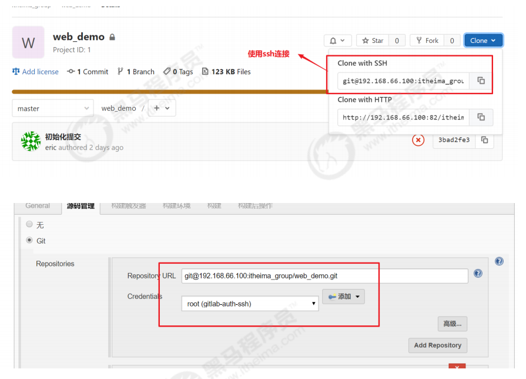Open help icon beside Repository URL
Screen dimensions: 526x379
(478, 274)
